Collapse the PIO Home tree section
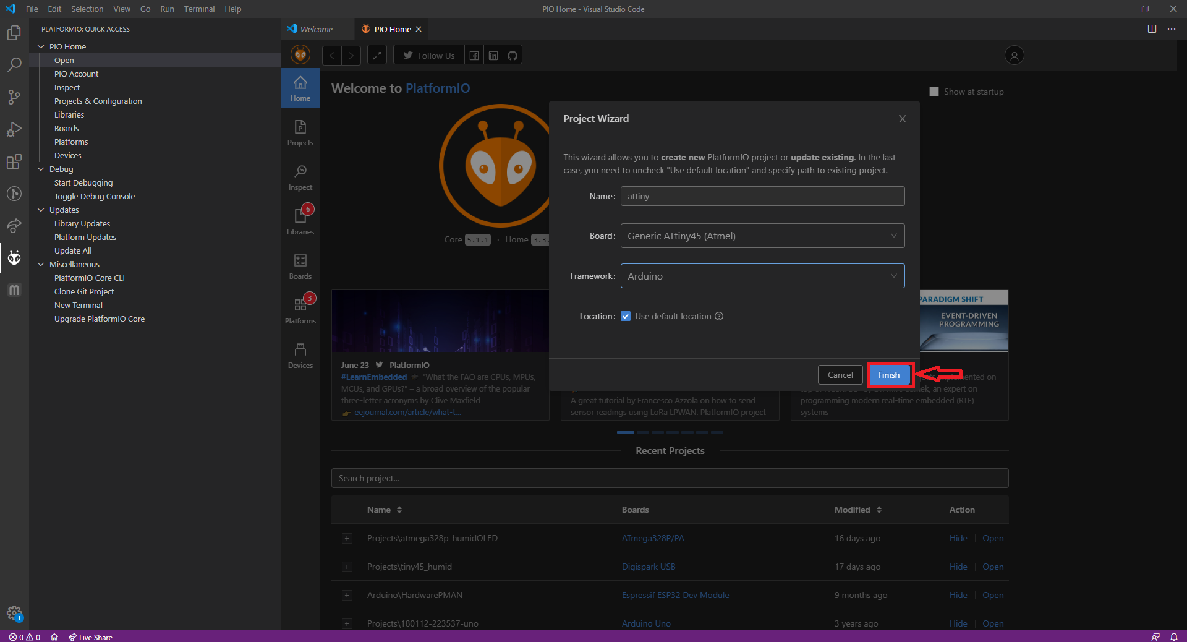The width and height of the screenshot is (1187, 642). pos(41,46)
